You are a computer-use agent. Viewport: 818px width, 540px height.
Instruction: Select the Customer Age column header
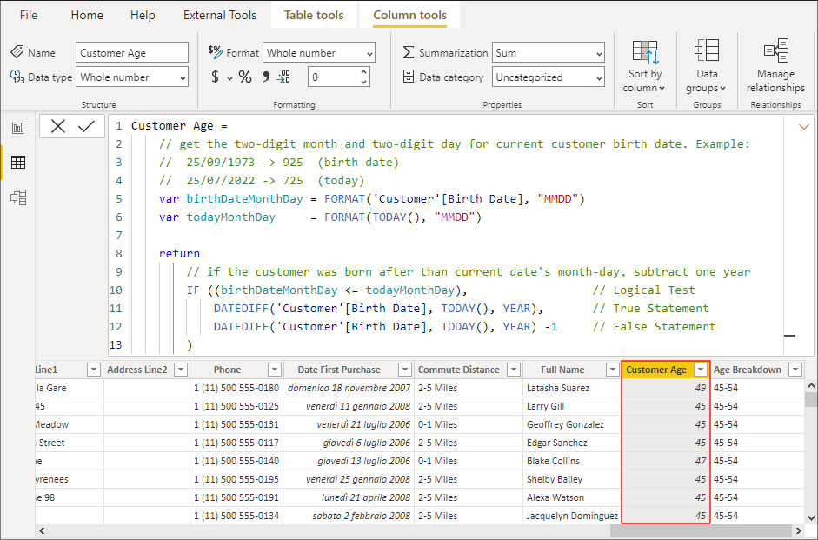656,370
